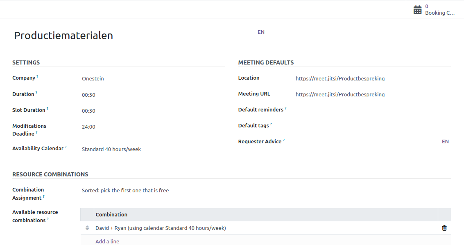
Task: Open Requester Advice translation via EN button
Action: coord(445,141)
